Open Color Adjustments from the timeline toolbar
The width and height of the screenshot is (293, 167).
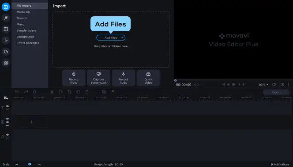[78, 92]
